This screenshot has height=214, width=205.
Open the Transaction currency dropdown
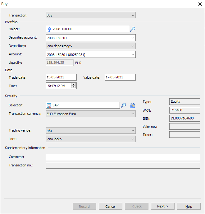coord(133,114)
